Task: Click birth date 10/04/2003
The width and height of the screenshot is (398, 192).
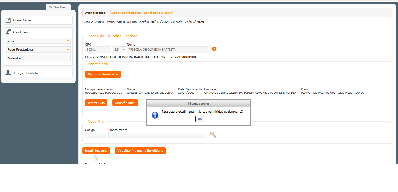Action: point(187,93)
